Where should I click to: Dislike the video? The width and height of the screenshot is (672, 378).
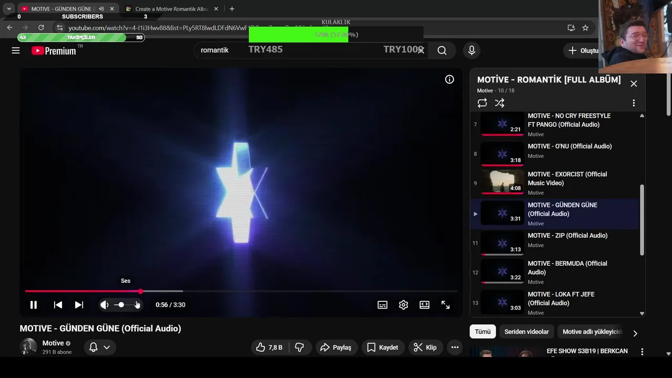(299, 348)
